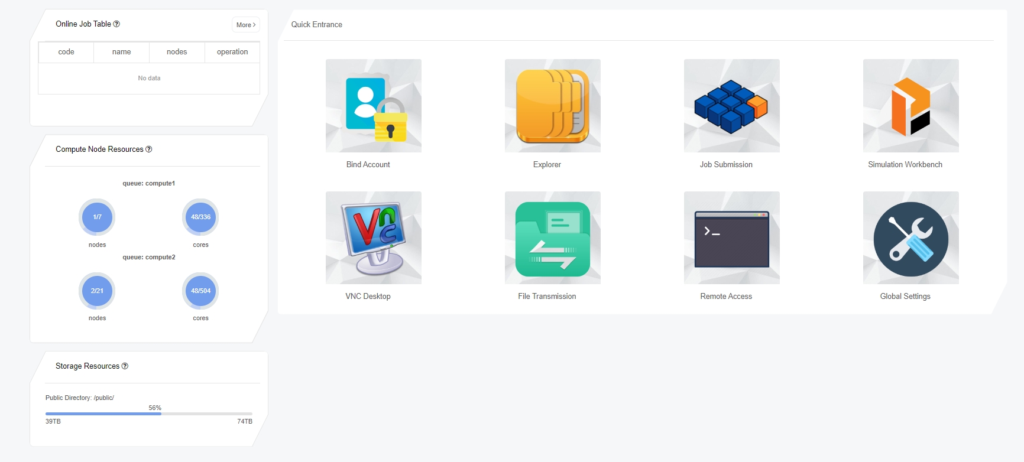This screenshot has width=1024, height=462.
Task: Open the Bind Account icon
Action: click(x=374, y=106)
